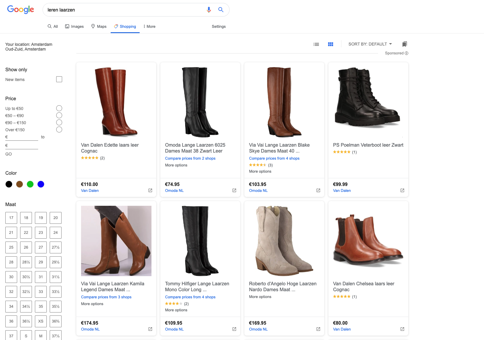Open Van Dalen Edette product via external link icon
Screen dimensions: 484x340
(x=150, y=190)
